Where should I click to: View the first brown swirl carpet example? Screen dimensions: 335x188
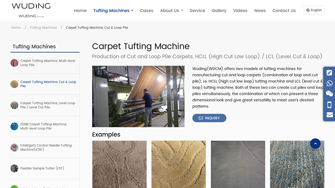(x=119, y=164)
